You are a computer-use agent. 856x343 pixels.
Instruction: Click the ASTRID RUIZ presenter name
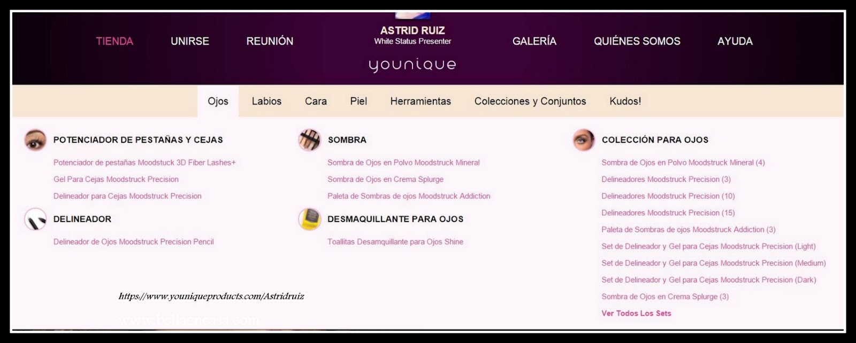pos(412,30)
